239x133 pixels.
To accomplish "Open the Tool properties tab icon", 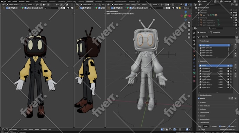I will point(194,33).
